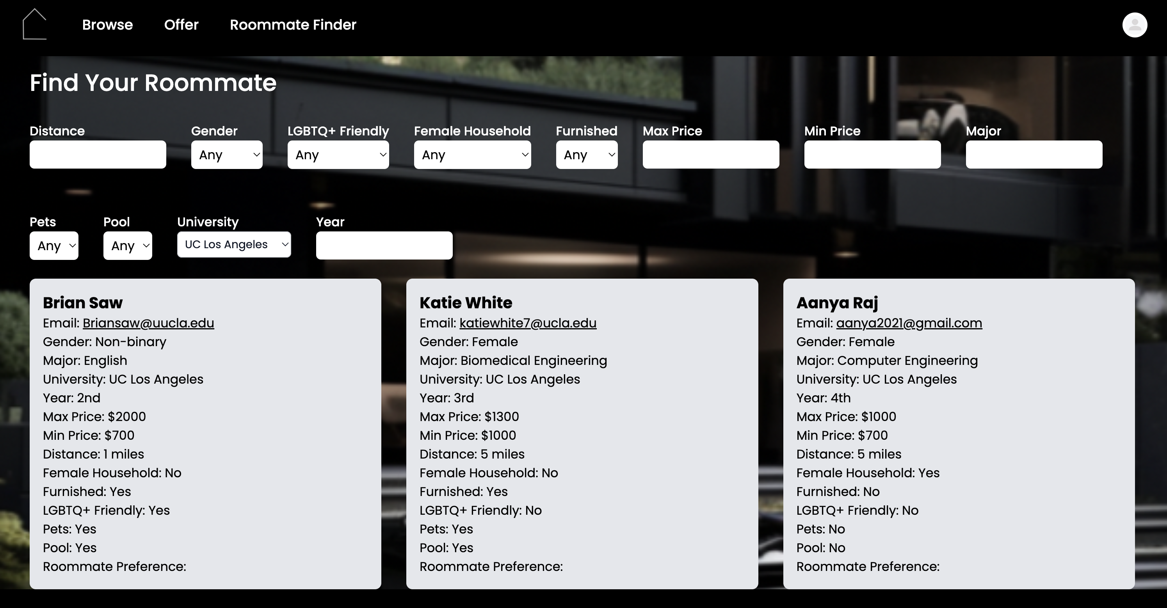The height and width of the screenshot is (608, 1167).
Task: Open Brian Saw's email link
Action: pos(148,323)
